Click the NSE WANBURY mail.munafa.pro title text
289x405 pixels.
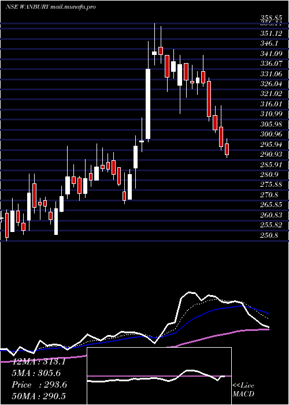[51, 7]
